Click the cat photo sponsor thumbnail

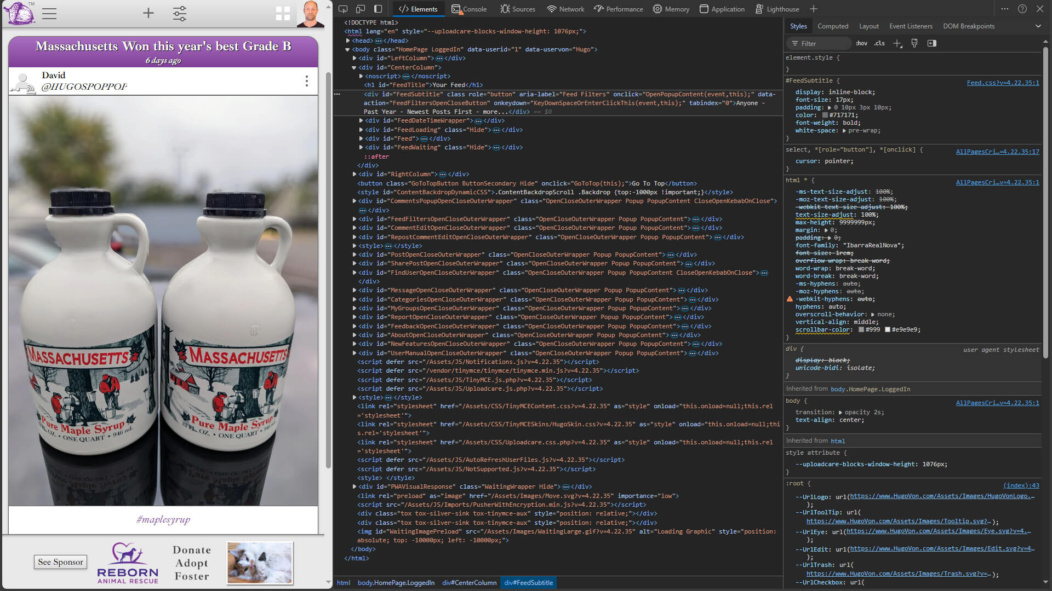(x=260, y=563)
